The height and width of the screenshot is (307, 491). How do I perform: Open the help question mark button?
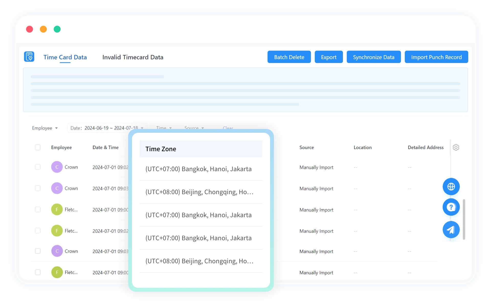[451, 207]
